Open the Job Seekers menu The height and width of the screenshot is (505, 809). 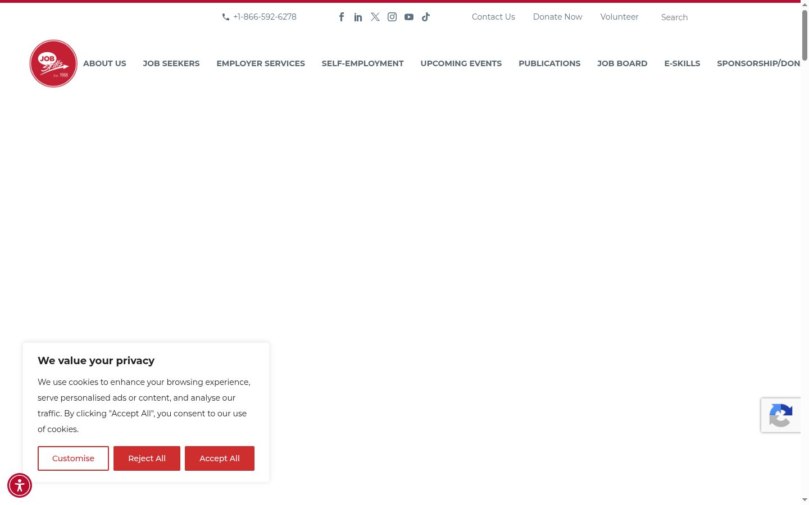[171, 63]
